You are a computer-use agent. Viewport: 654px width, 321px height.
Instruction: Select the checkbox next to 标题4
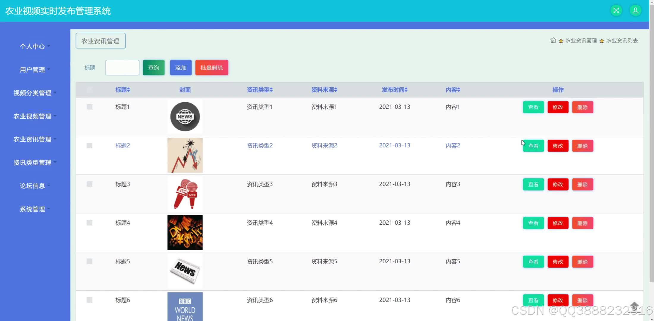[89, 223]
